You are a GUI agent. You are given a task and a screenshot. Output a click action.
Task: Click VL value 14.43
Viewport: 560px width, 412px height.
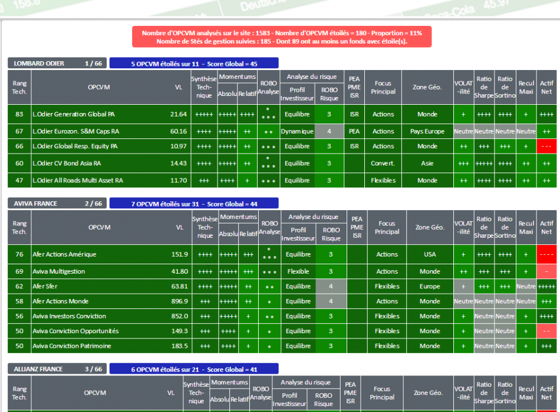179,164
